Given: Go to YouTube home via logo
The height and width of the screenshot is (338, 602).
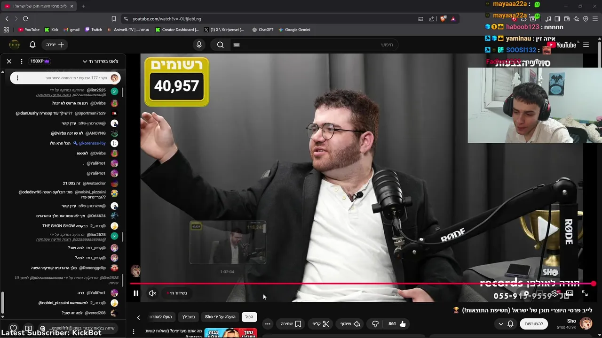Looking at the screenshot, I should click(x=562, y=45).
